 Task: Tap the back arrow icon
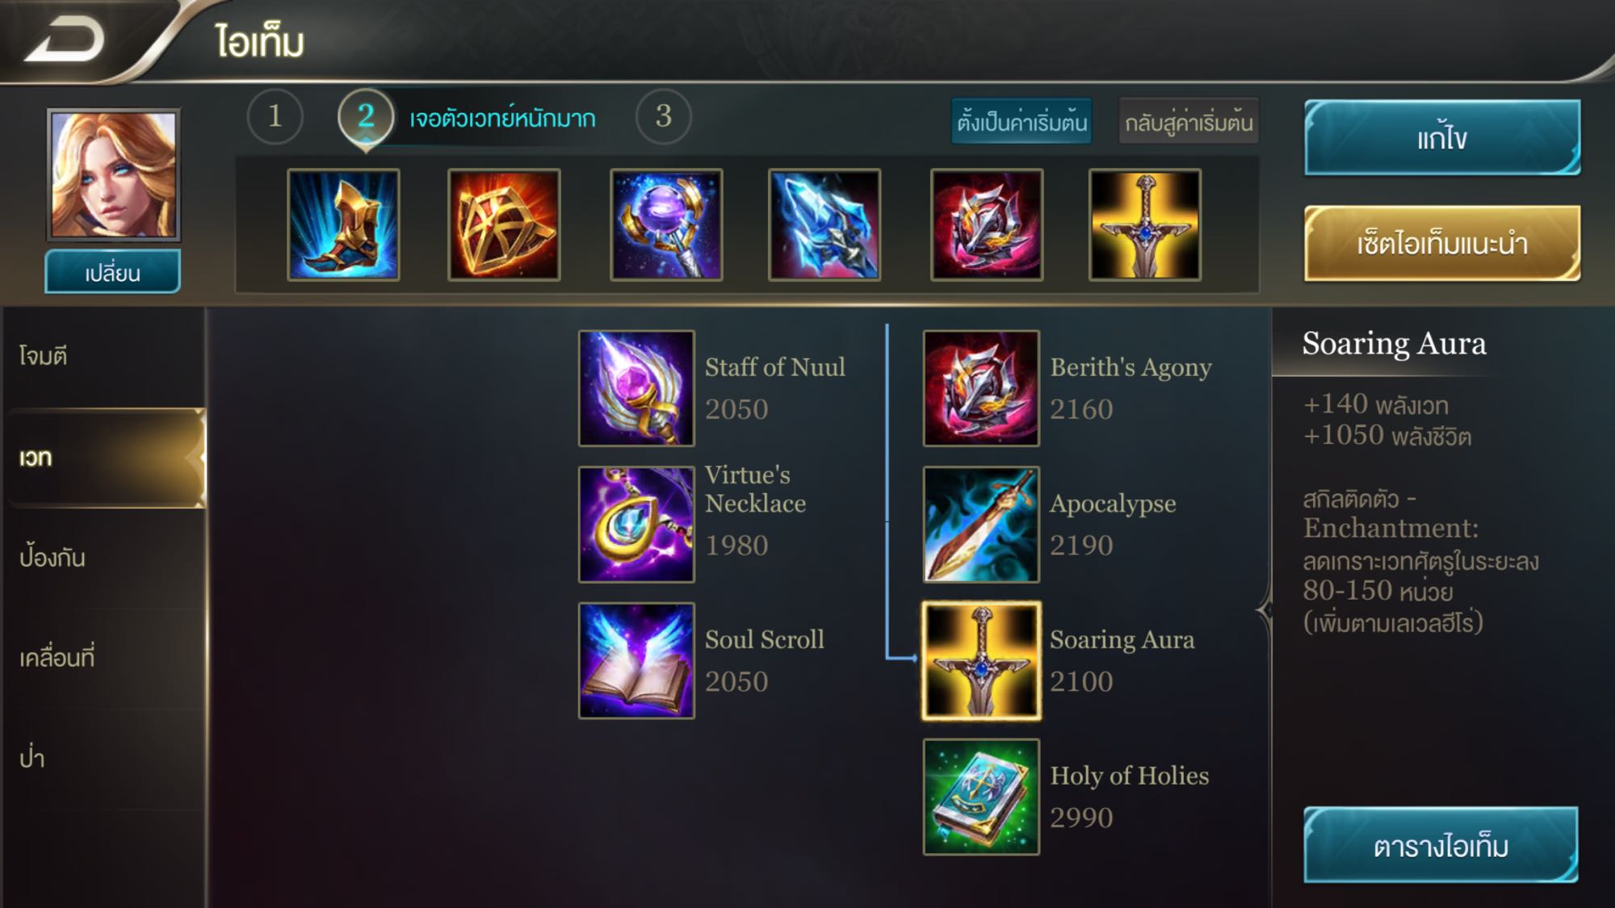tap(65, 40)
